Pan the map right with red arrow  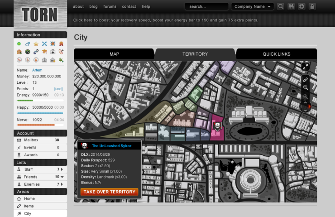pyautogui.click(x=310, y=106)
